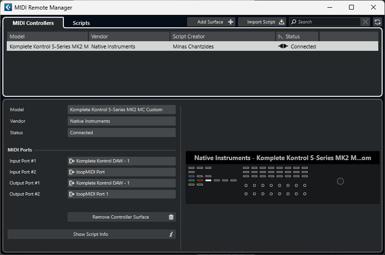Open Output Port #2 loopMIDI Port 1 dropdown
The width and height of the screenshot is (385, 255).
coord(121,194)
